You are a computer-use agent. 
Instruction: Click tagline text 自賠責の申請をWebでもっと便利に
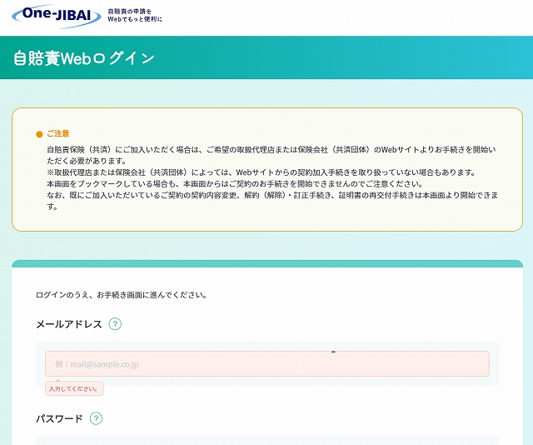(x=135, y=15)
